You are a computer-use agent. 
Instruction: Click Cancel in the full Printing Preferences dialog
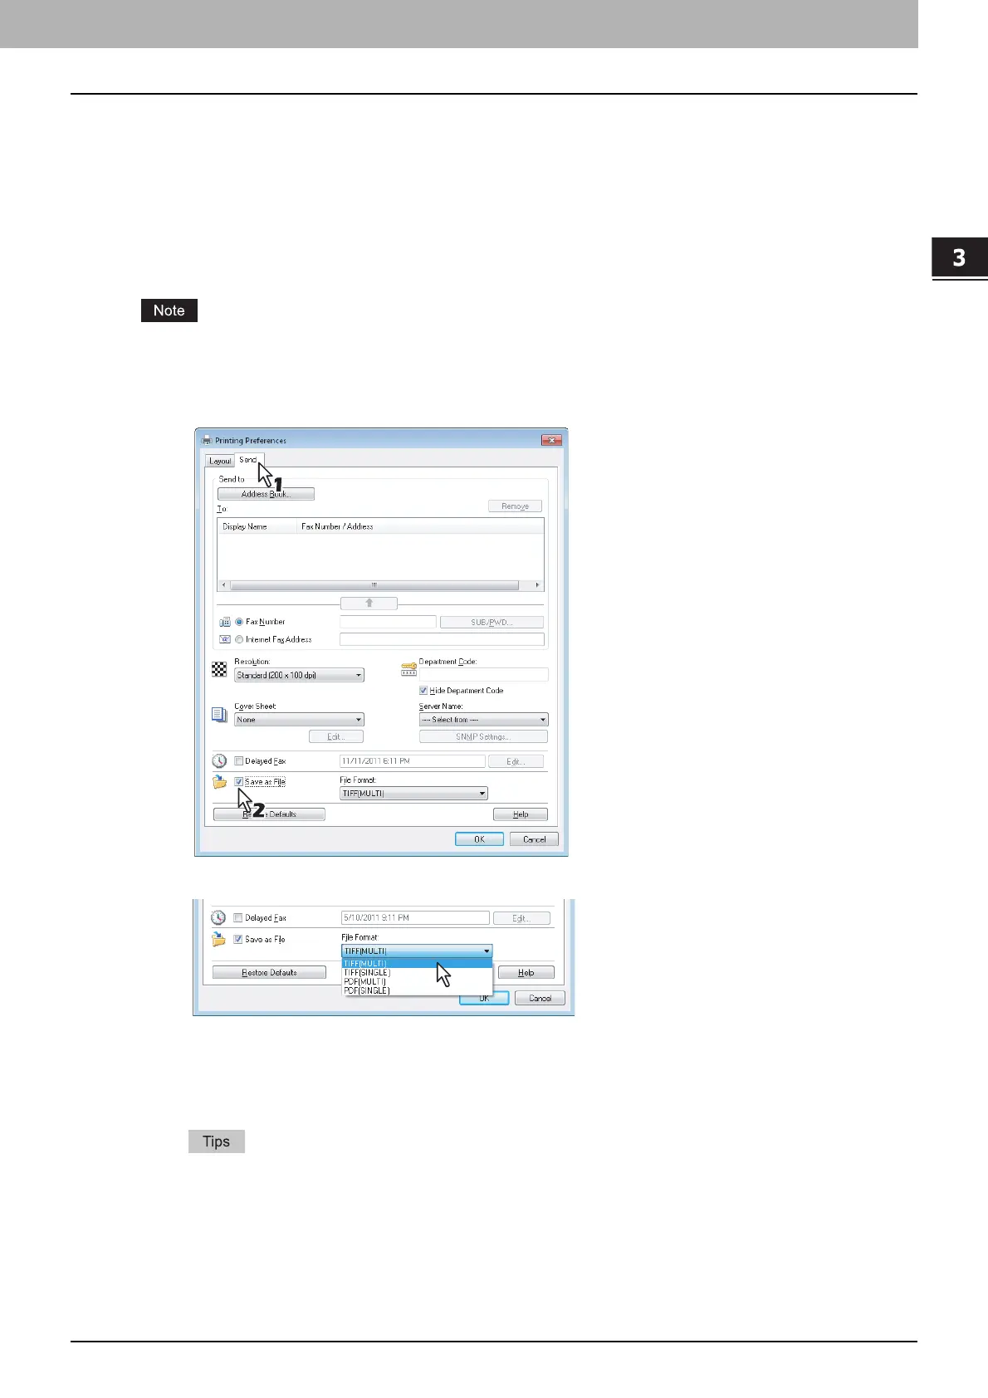(534, 839)
